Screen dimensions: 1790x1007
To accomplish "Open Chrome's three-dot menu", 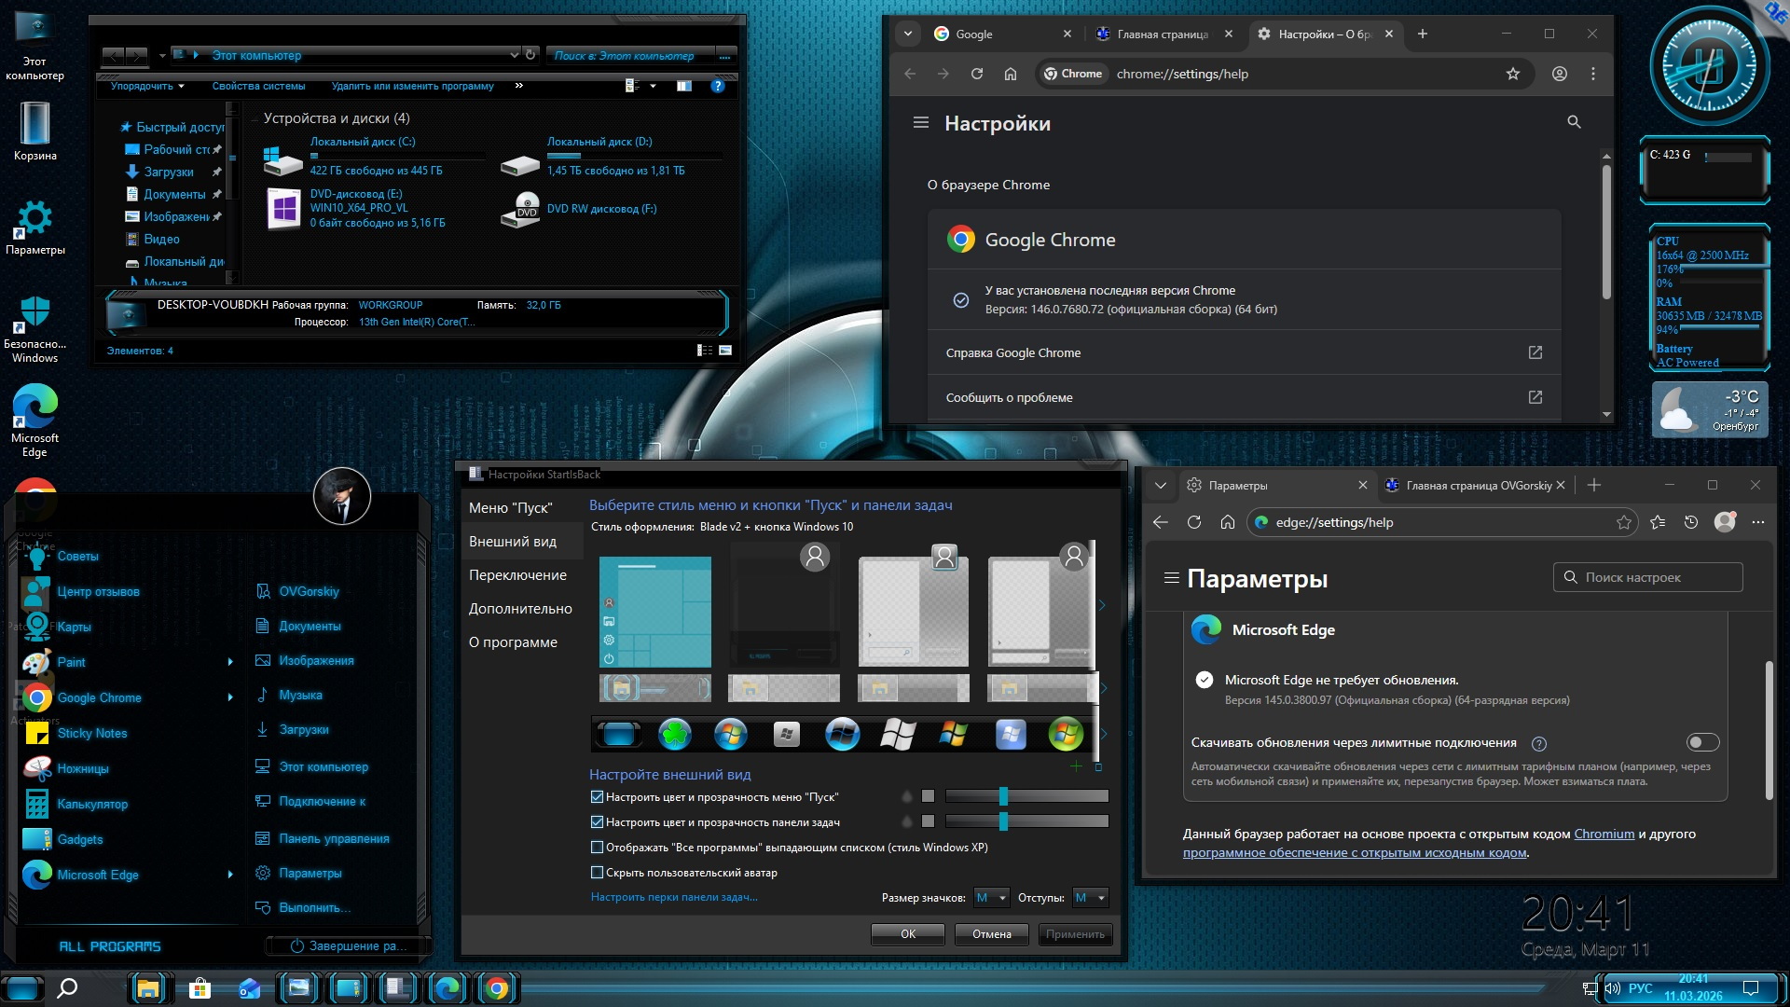I will [x=1593, y=74].
